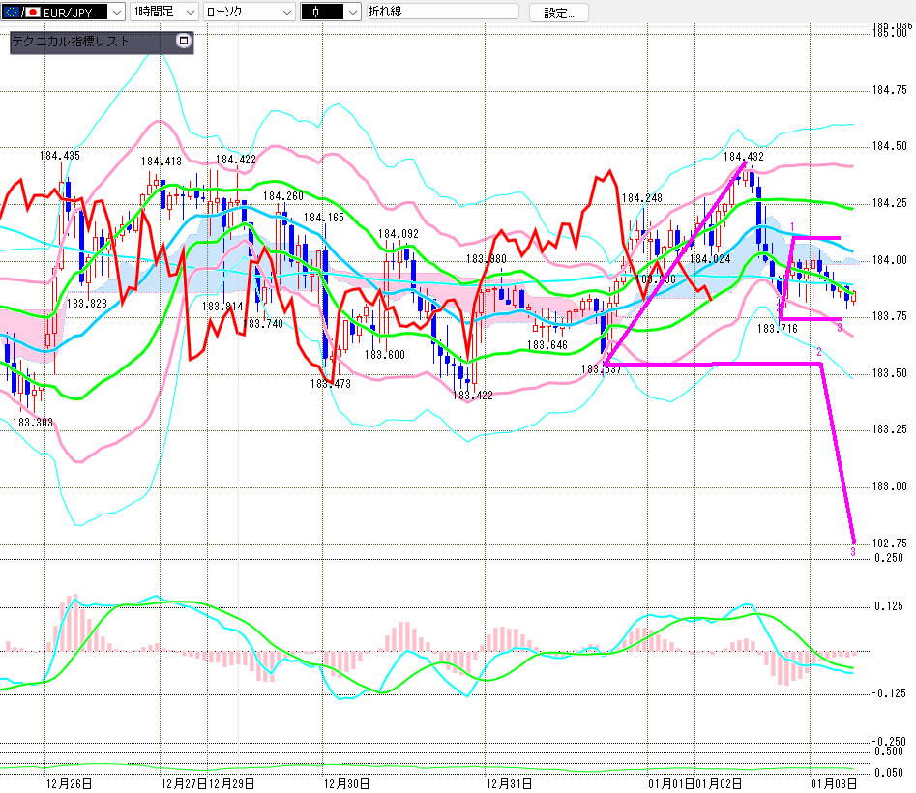Image resolution: width=916 pixels, height=793 pixels.
Task: Click marker "3" at the projection line's bottom
Action: (x=852, y=552)
